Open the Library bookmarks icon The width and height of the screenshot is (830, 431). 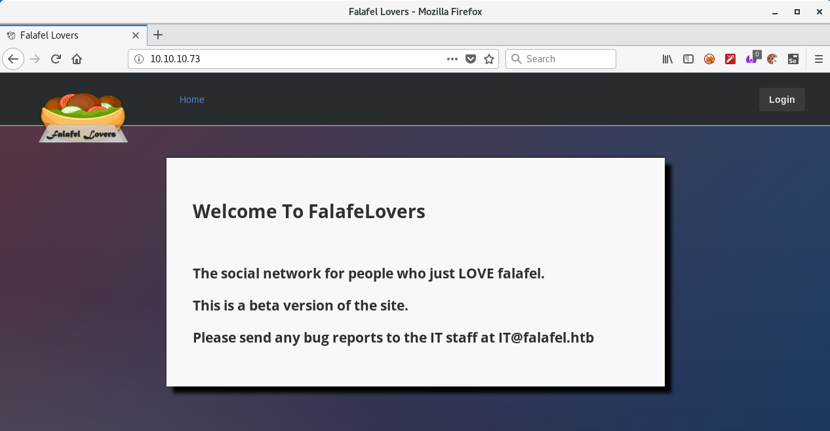[x=667, y=59]
